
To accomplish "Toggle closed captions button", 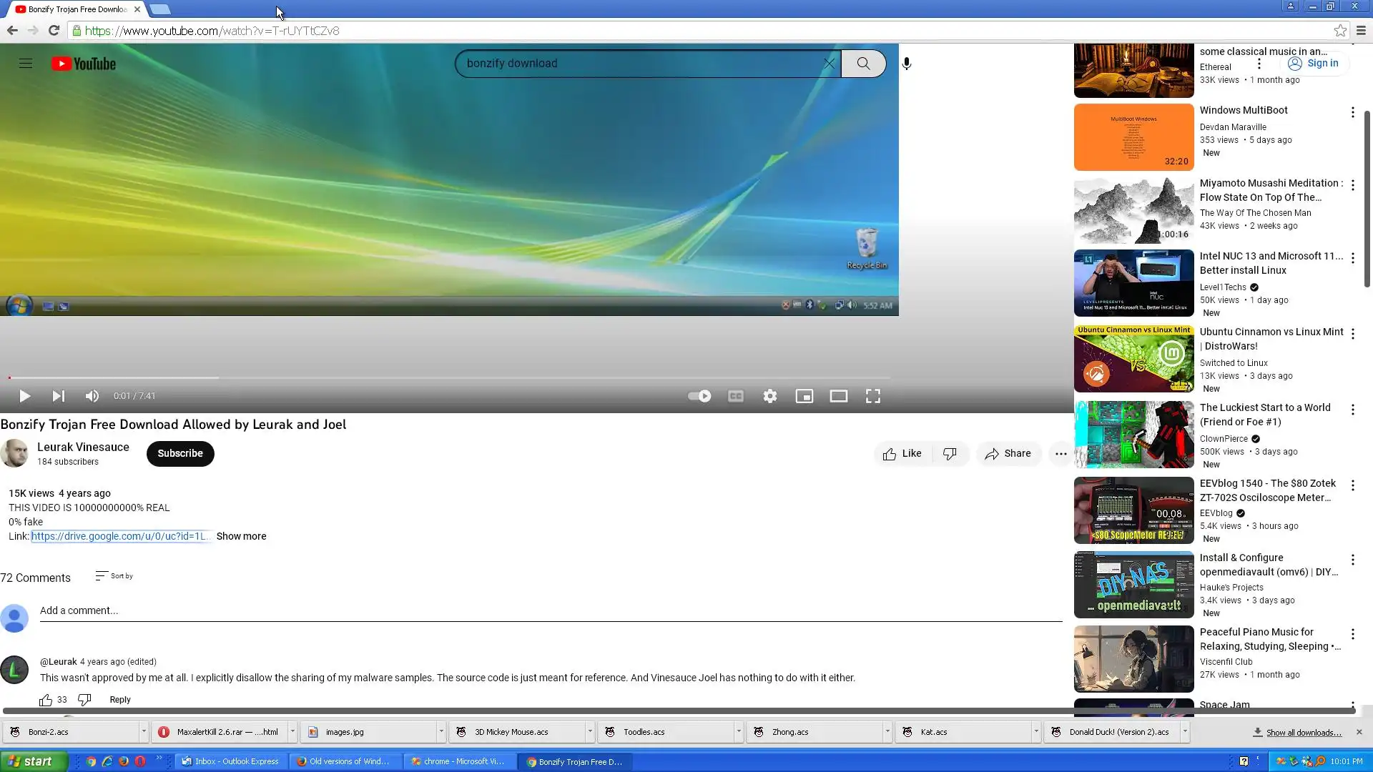I will coord(735,396).
